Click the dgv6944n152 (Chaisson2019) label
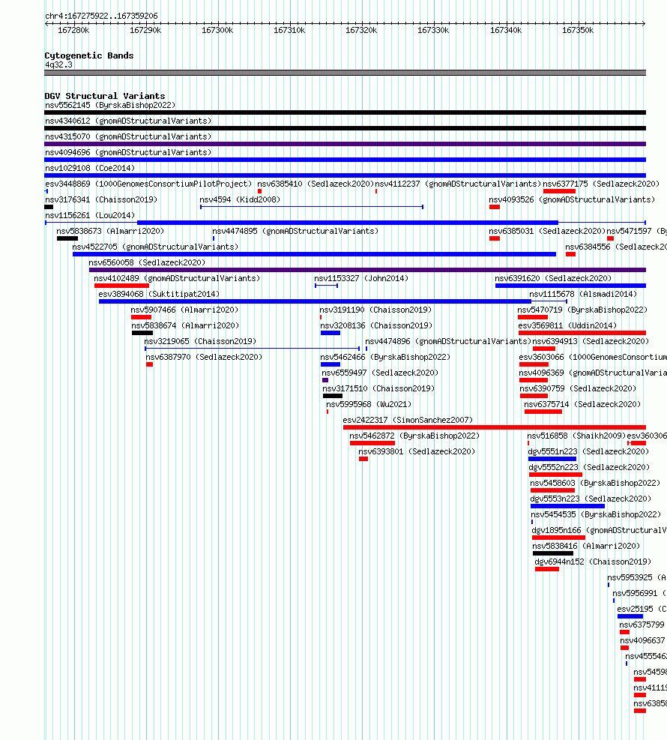This screenshot has width=667, height=740. coord(593,562)
